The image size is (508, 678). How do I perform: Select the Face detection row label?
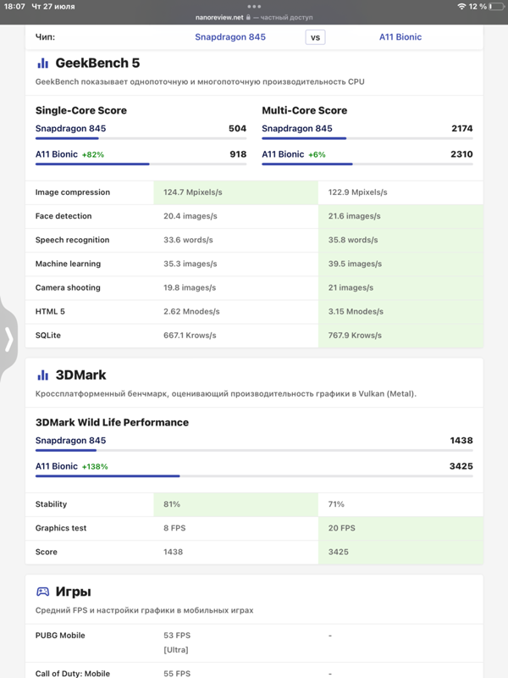63,216
